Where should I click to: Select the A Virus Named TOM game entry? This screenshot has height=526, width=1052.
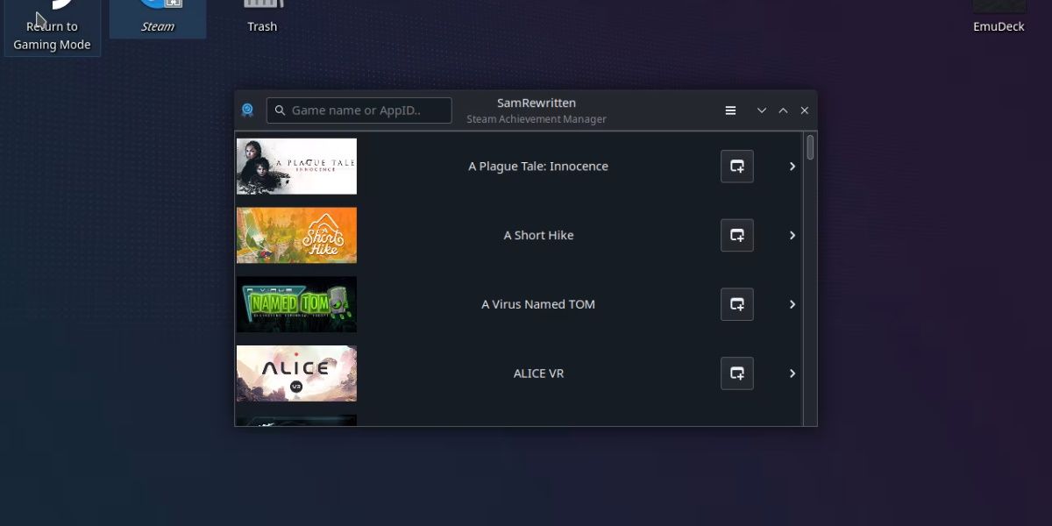click(537, 304)
